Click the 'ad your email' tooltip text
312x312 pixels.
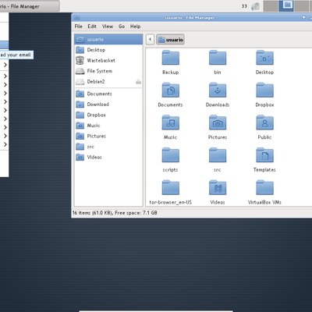click(x=16, y=55)
